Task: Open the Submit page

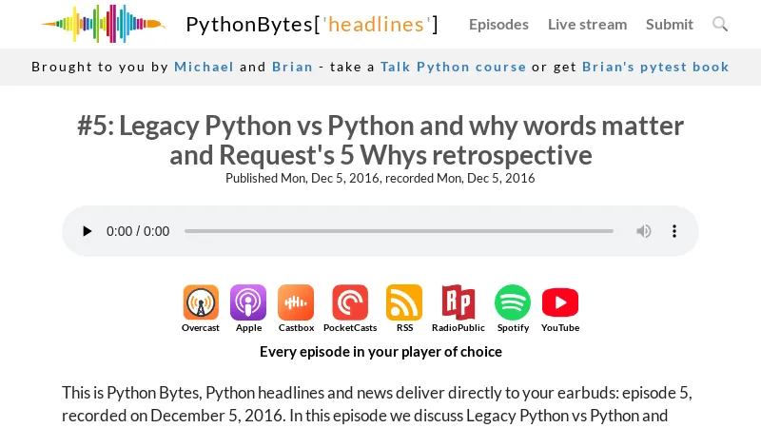Action: pyautogui.click(x=670, y=24)
